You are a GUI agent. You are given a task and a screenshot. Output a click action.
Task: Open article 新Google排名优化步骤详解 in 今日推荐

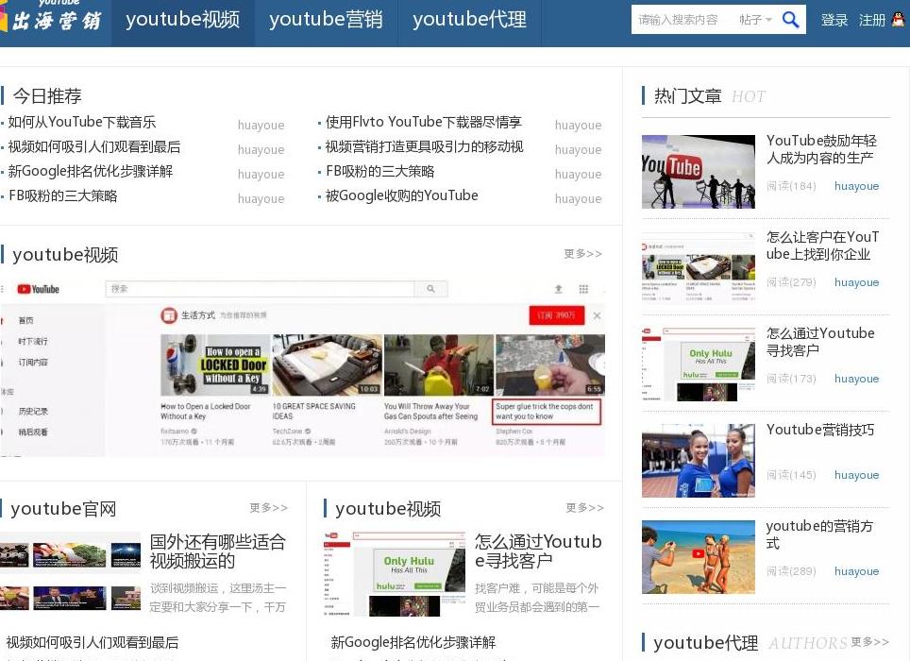(x=90, y=171)
